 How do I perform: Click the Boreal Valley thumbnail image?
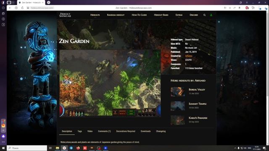tap(178, 91)
